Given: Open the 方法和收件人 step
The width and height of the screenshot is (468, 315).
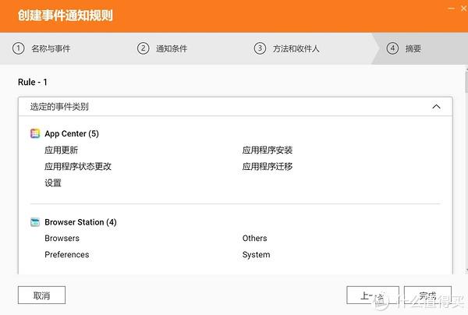Looking at the screenshot, I should coord(296,48).
